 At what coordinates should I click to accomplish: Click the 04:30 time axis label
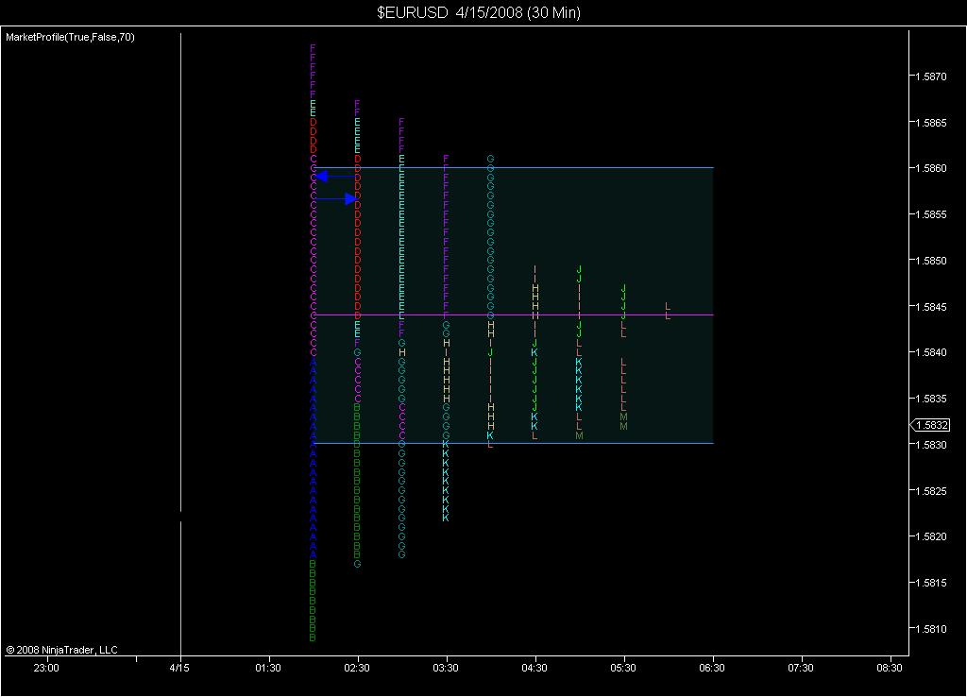pos(534,668)
